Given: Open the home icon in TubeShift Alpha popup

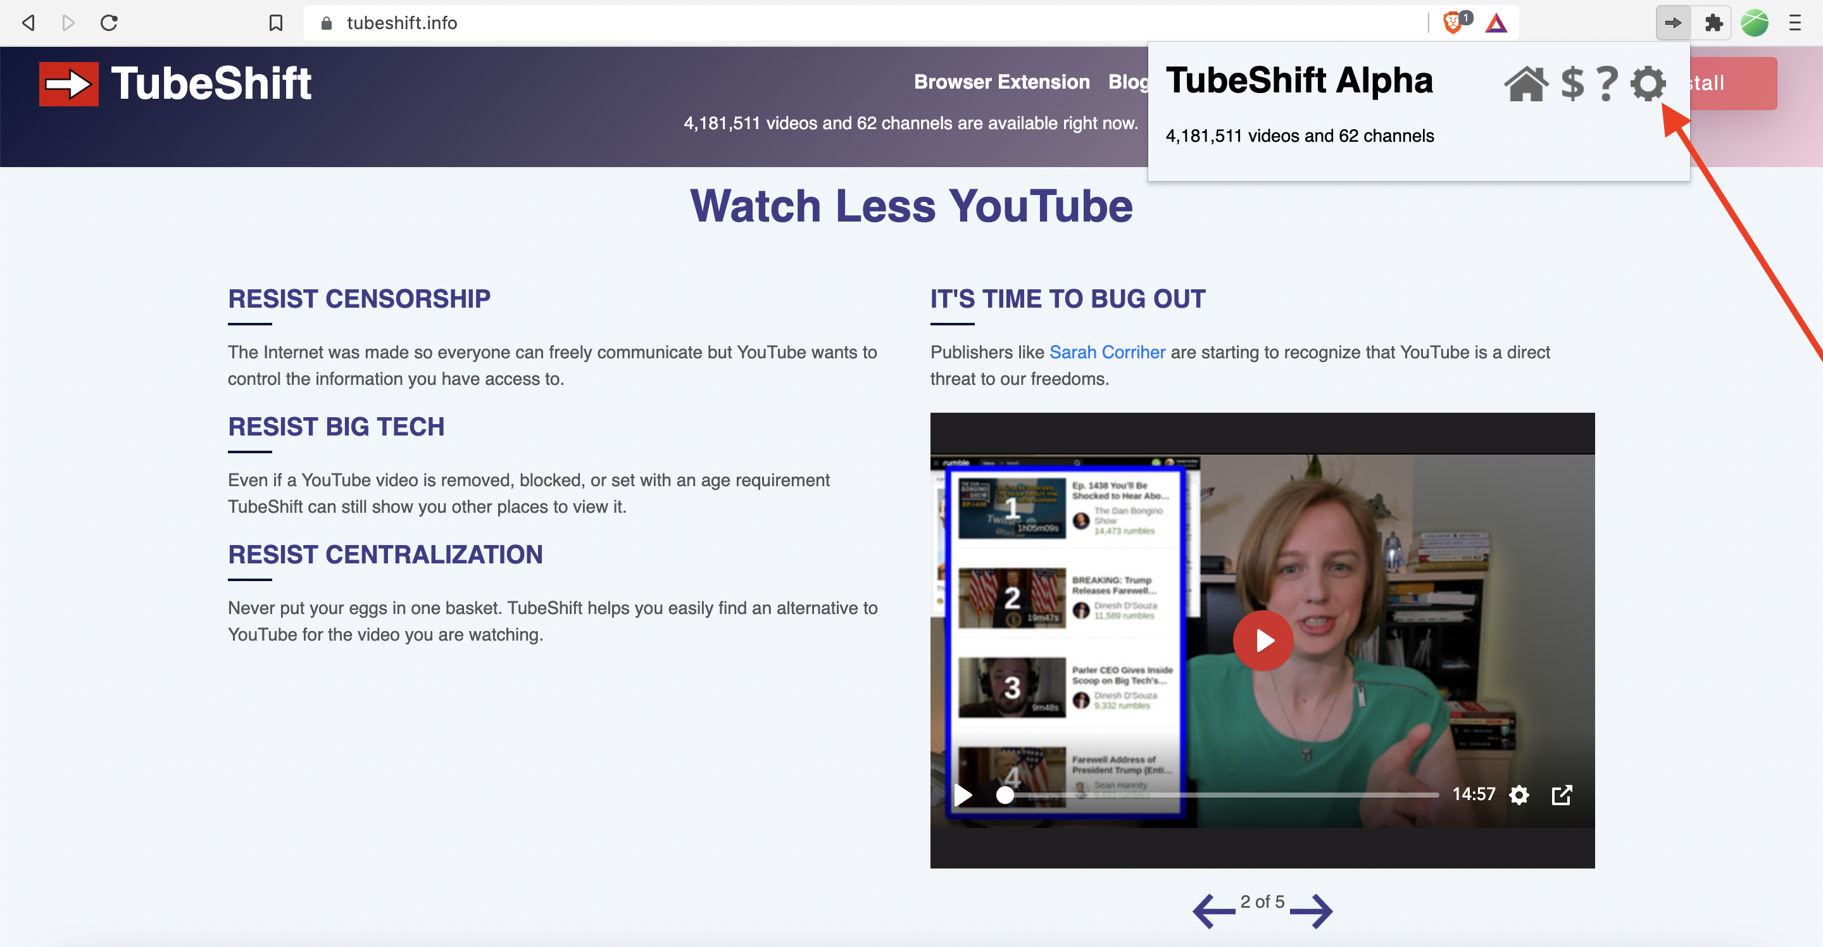Looking at the screenshot, I should [x=1525, y=84].
